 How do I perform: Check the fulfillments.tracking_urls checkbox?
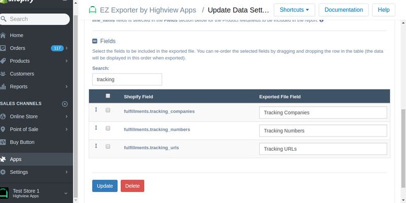tap(108, 146)
